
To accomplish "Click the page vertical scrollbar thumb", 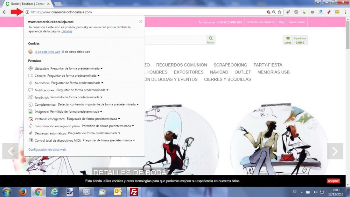I will point(348,35).
